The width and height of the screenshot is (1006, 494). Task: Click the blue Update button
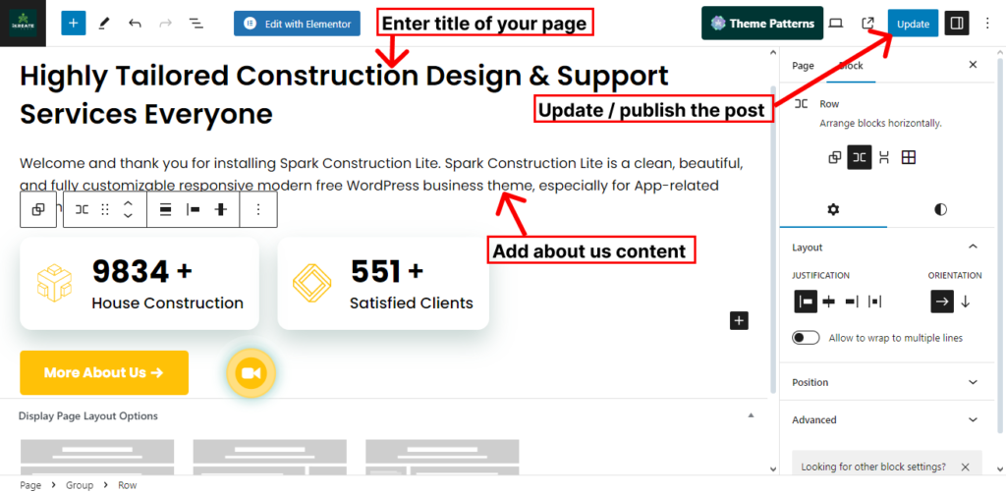tap(913, 24)
